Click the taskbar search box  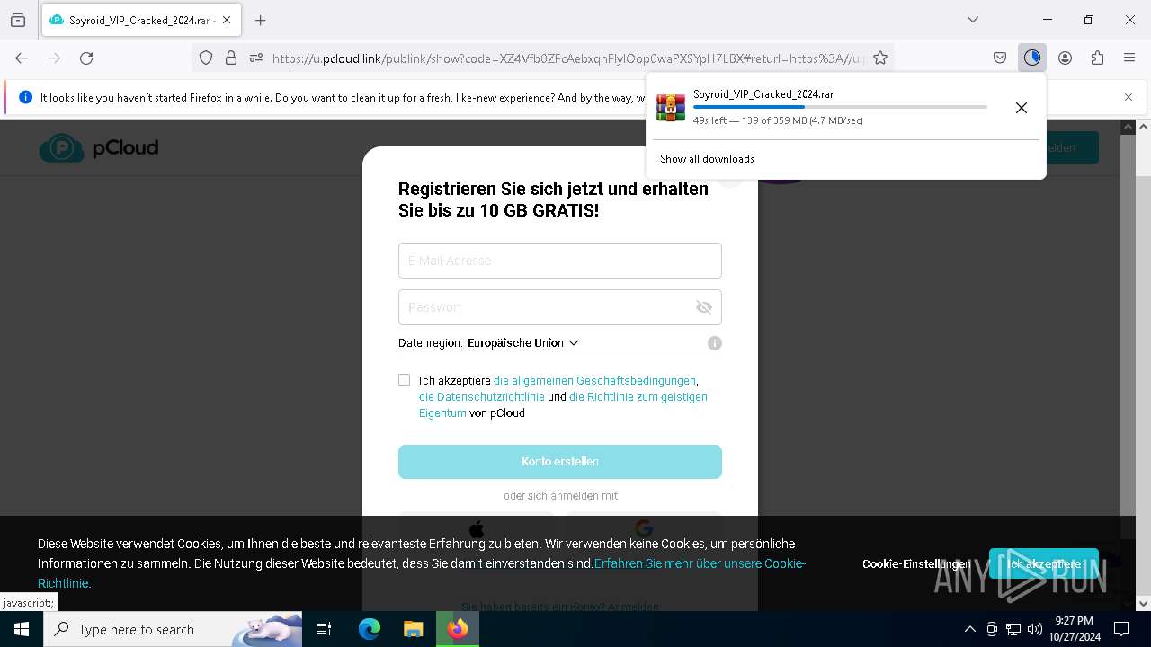tap(173, 629)
